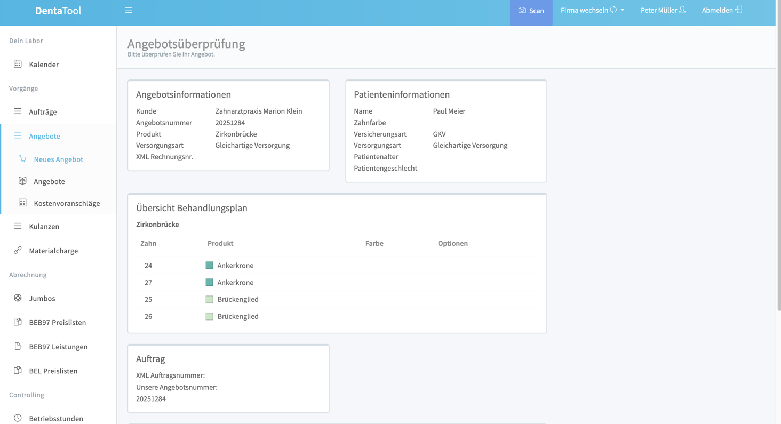Image resolution: width=781 pixels, height=424 pixels.
Task: Click the Kostenvoranschläge calculator icon
Action: click(x=22, y=203)
